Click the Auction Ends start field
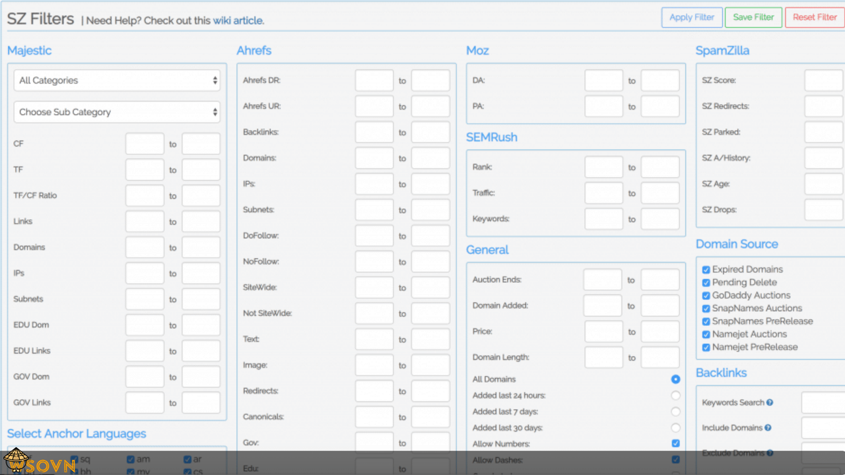This screenshot has width=845, height=475. tap(603, 280)
